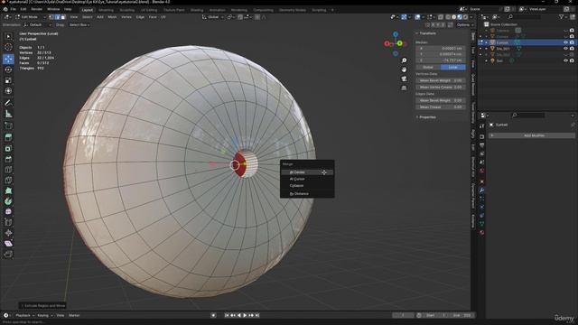
Task: Toggle eye icon for Sun in the outliner
Action: point(565,60)
